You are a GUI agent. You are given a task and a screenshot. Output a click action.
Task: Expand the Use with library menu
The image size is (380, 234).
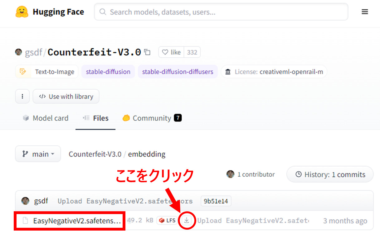click(x=66, y=96)
